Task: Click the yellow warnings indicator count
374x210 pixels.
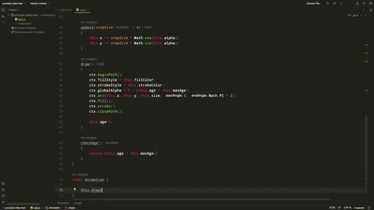Action: (x=356, y=15)
